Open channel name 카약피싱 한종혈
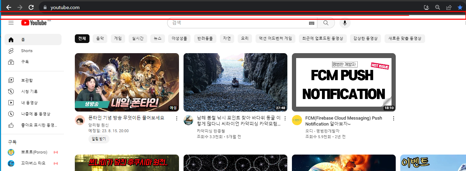This screenshot has height=171, width=466. (x=210, y=131)
